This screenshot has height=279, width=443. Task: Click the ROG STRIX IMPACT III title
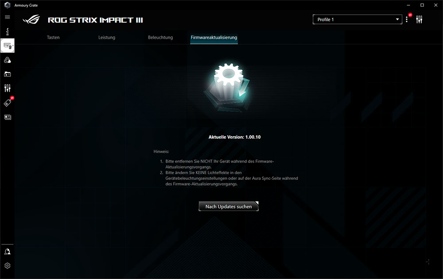coord(96,20)
